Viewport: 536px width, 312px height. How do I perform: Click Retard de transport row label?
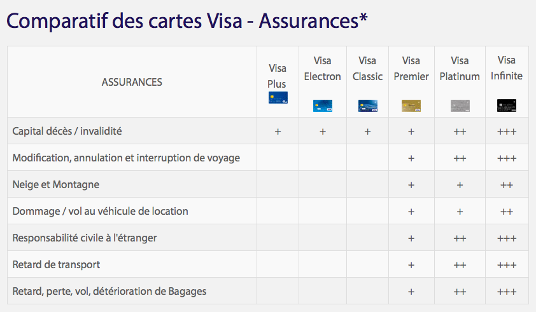[x=56, y=264]
